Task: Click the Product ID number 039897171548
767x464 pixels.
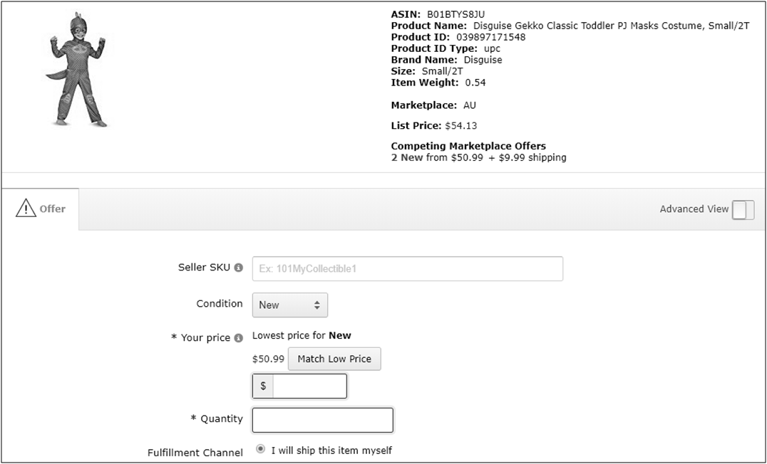Action: coord(490,37)
